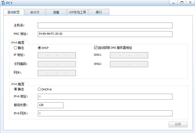Click the IPv6 地址 input field
This screenshot has width=195, height=133.
point(105,97)
